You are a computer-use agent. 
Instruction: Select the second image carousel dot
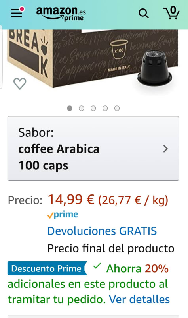coord(82,108)
